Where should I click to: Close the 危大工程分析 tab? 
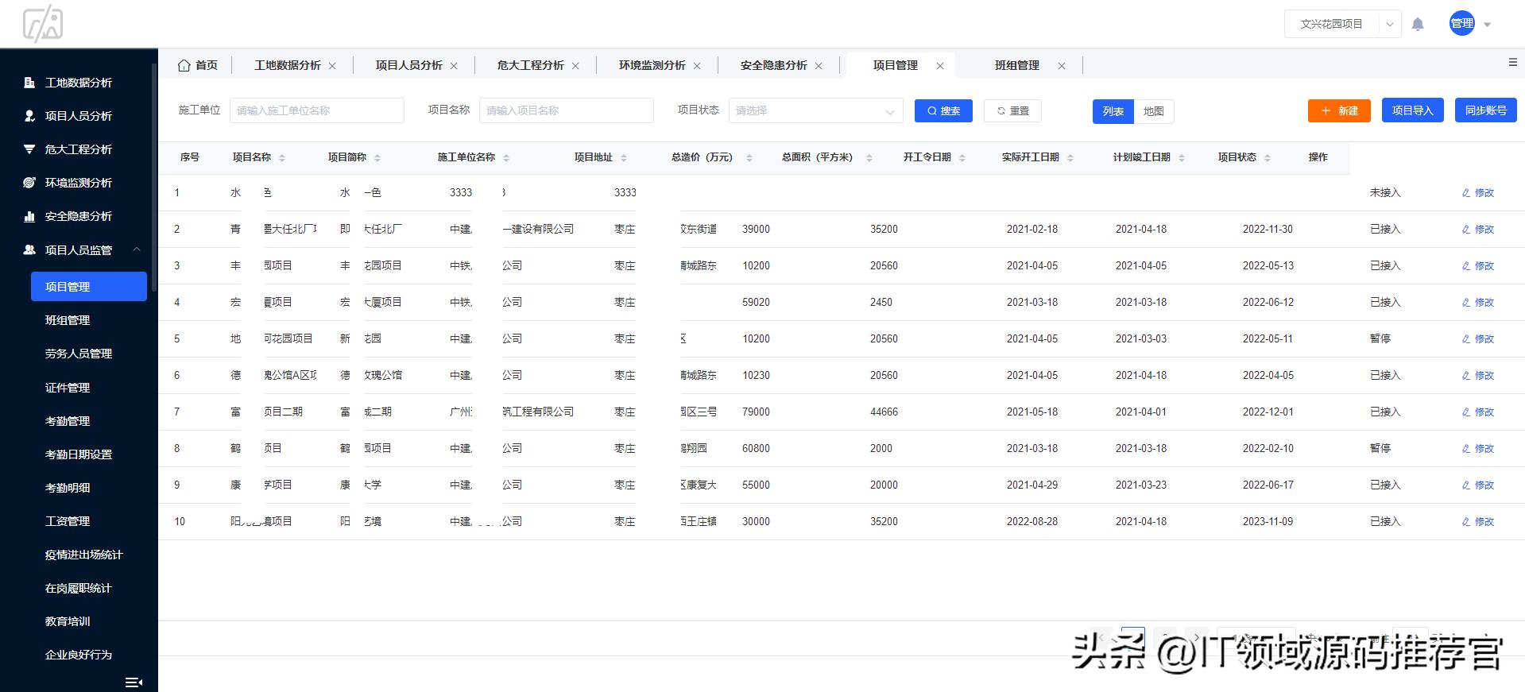(575, 66)
